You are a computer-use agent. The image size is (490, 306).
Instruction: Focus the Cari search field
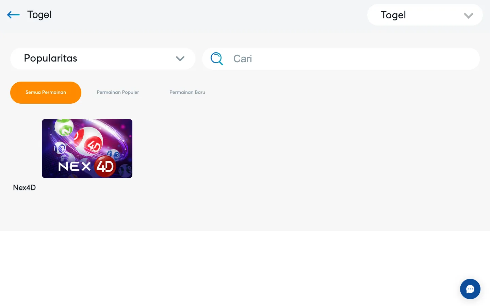341,58
